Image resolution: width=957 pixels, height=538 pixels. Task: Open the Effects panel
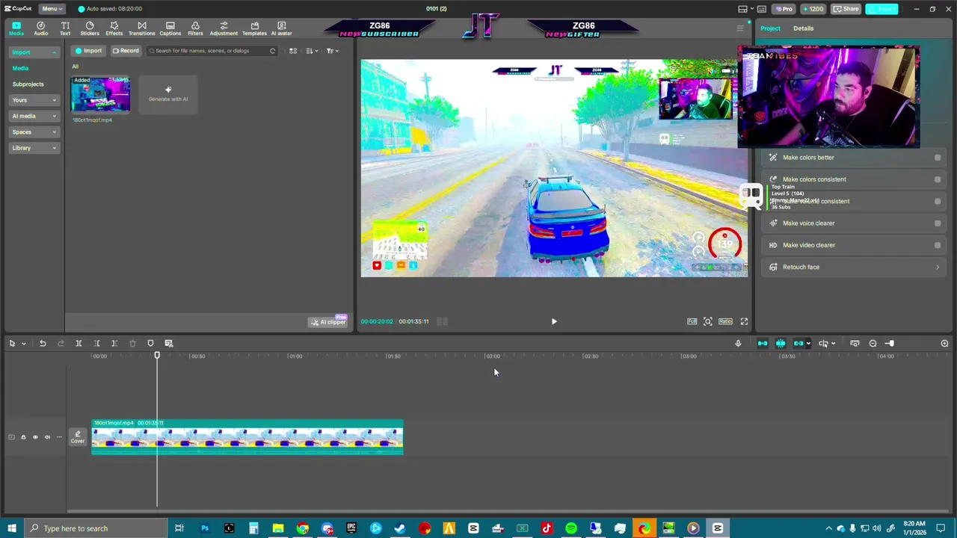coord(114,28)
